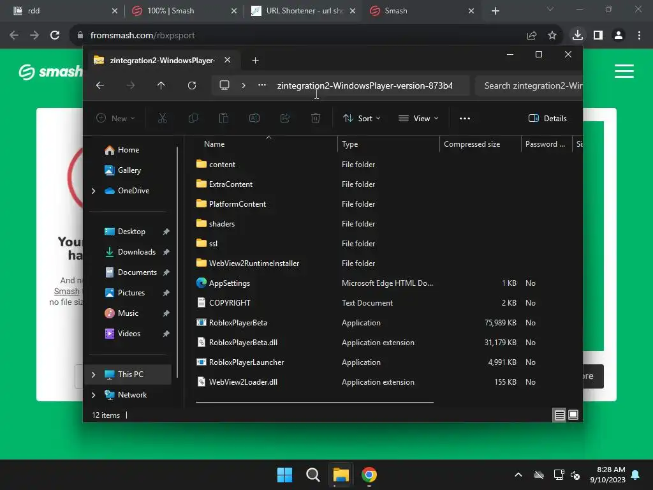Click the Search zintegration2 input box

pos(529,85)
